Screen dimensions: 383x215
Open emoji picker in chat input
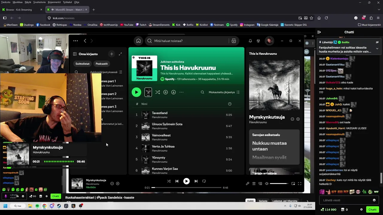tap(374, 200)
